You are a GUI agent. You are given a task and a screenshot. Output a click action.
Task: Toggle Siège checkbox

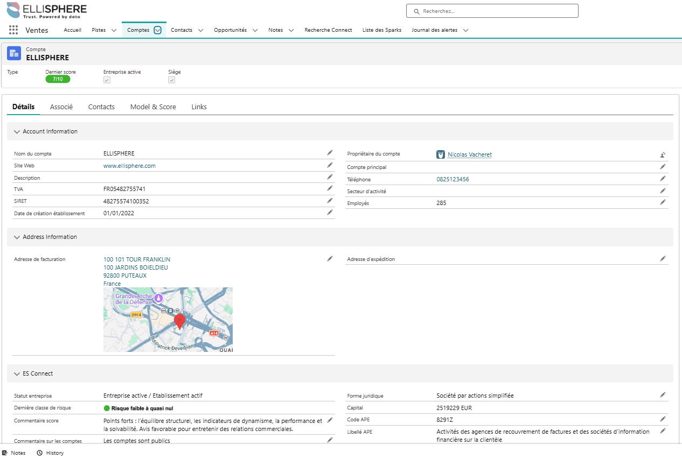pos(171,80)
